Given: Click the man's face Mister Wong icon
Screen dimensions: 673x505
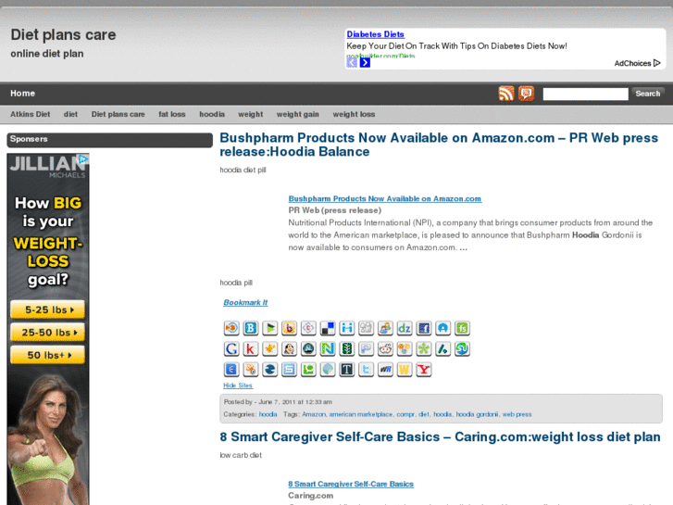Looking at the screenshot, I should [289, 348].
